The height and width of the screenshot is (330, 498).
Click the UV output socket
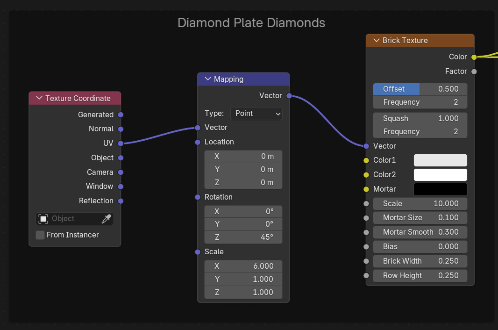[121, 143]
